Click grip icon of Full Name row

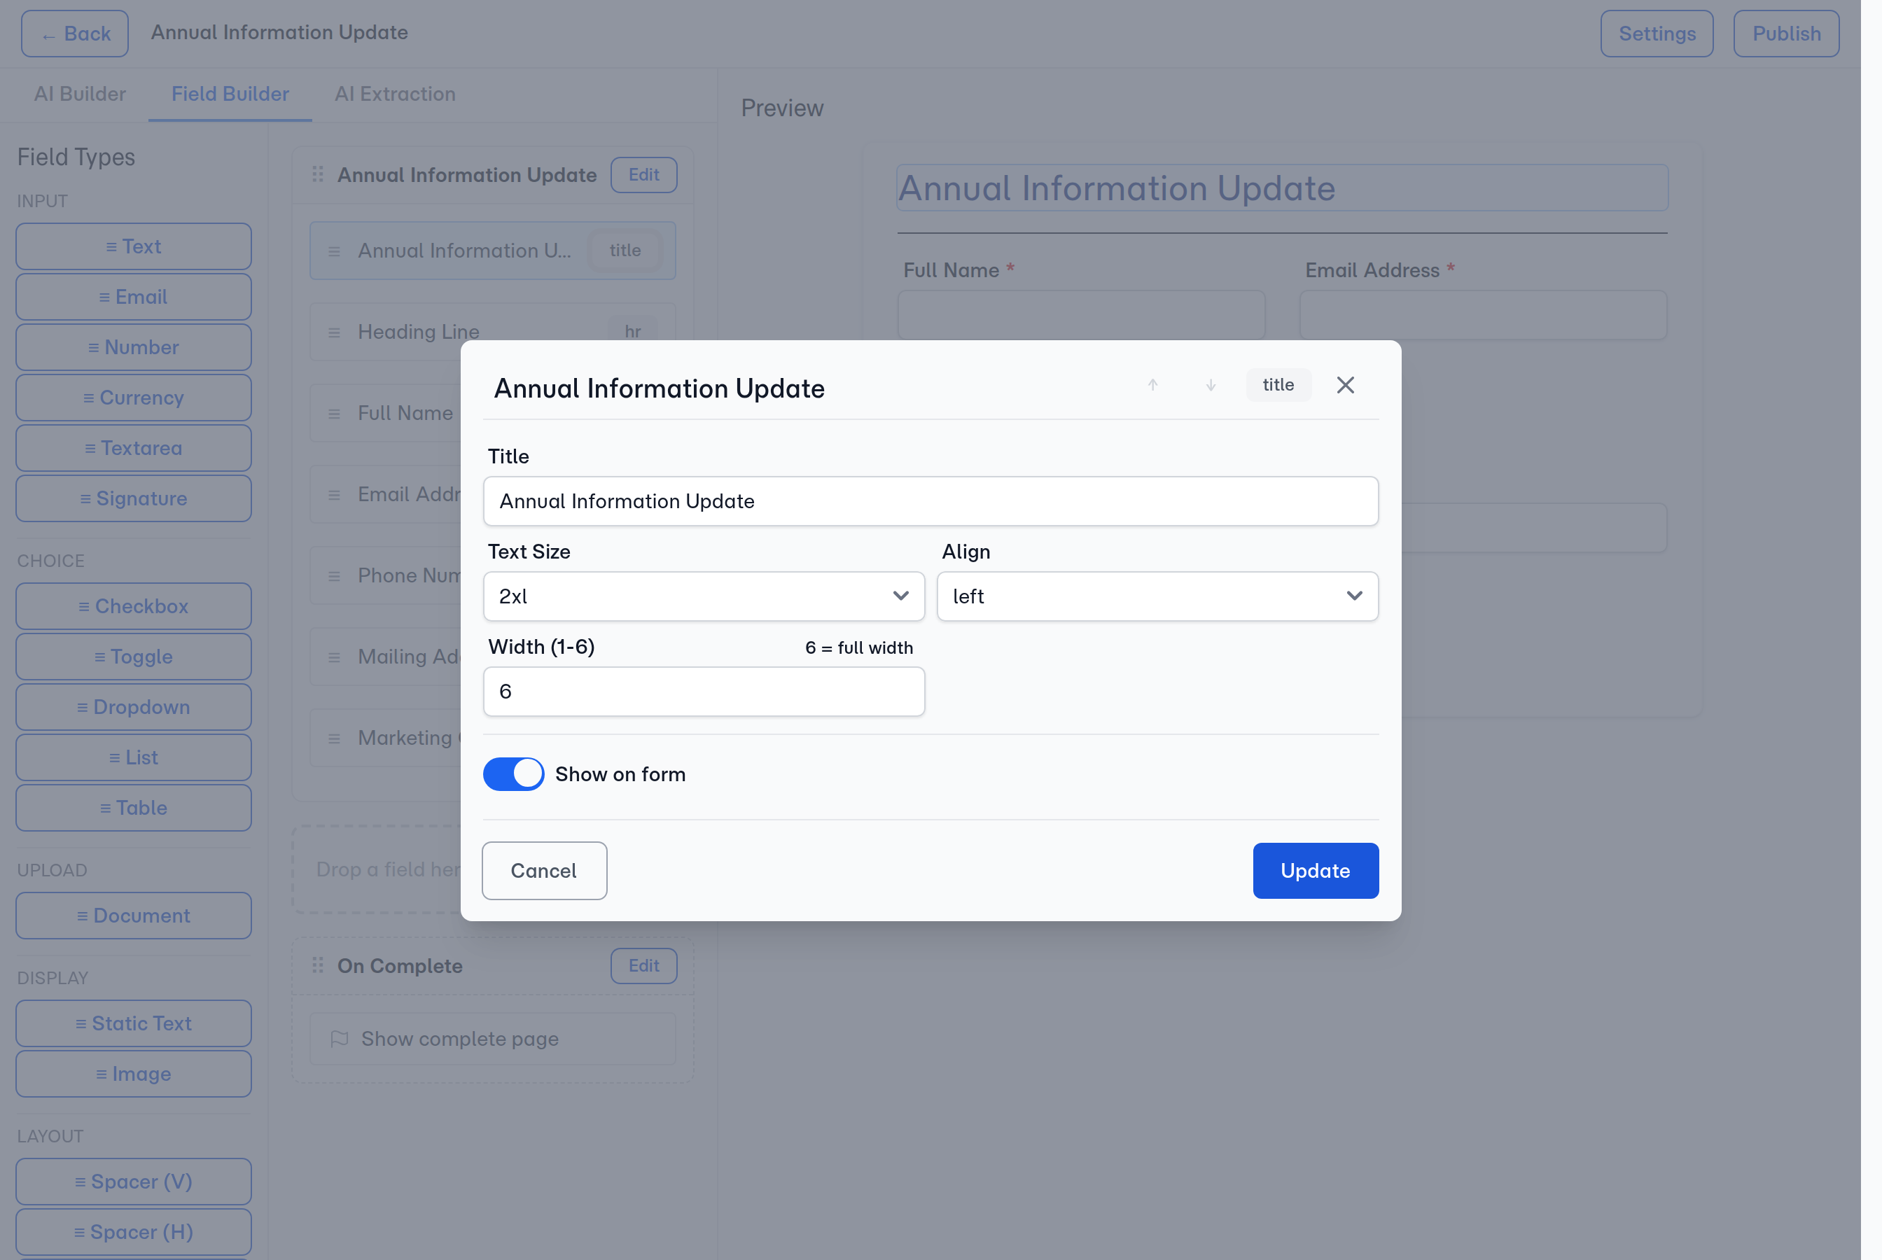click(334, 414)
